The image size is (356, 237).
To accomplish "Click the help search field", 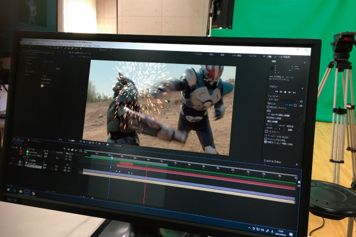I will click(x=285, y=57).
